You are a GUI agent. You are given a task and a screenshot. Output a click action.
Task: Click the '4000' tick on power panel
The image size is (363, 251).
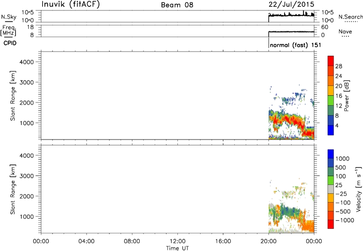pyautogui.click(x=27, y=62)
